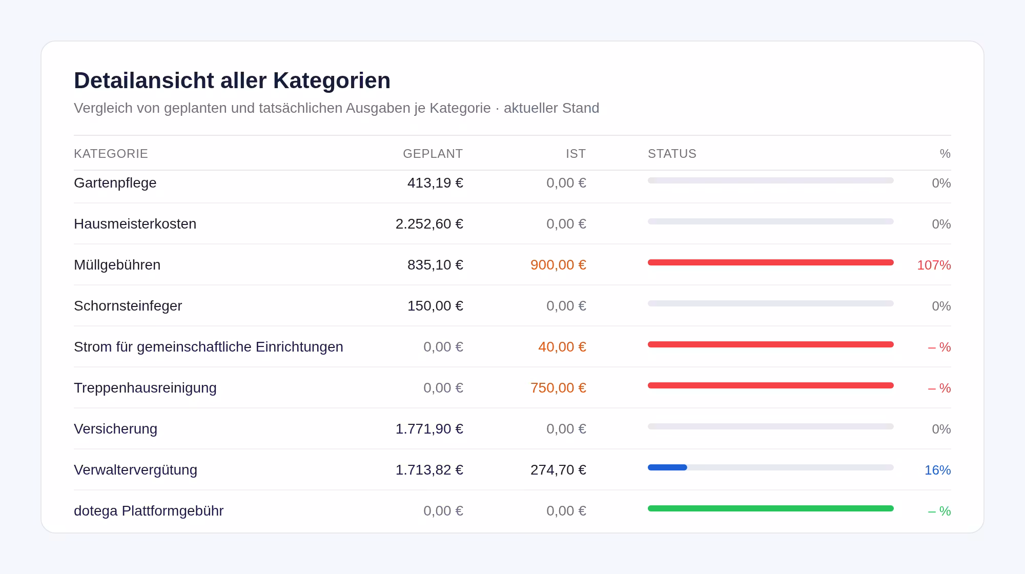Screen dimensions: 1025x574
Task: Click the GEPLANT column header
Action: click(x=433, y=154)
